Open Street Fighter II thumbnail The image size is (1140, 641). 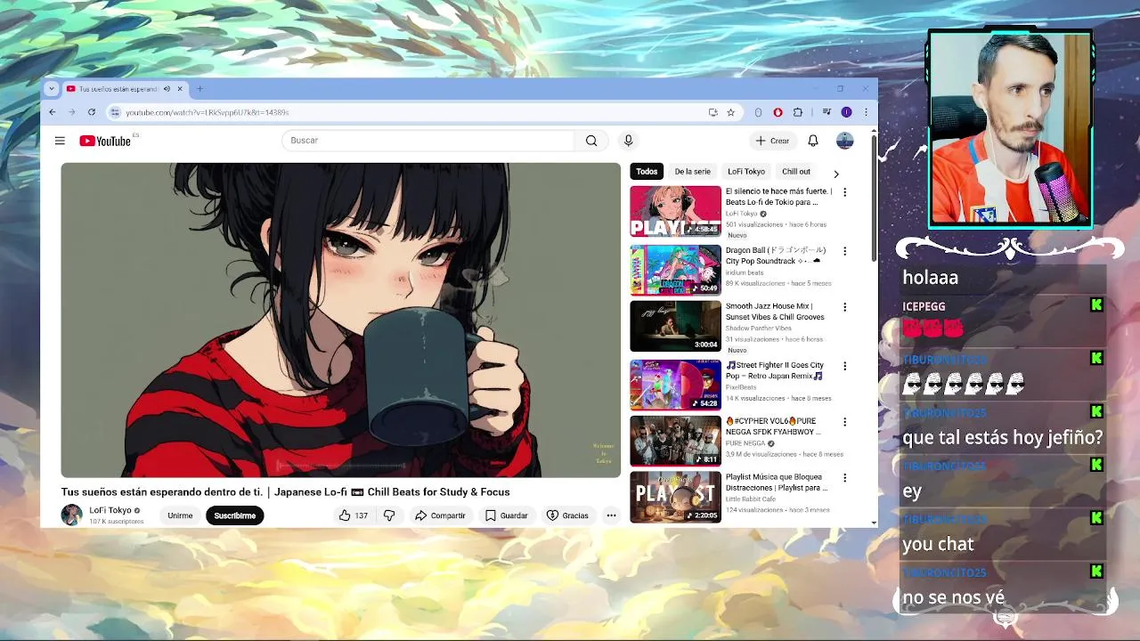675,385
